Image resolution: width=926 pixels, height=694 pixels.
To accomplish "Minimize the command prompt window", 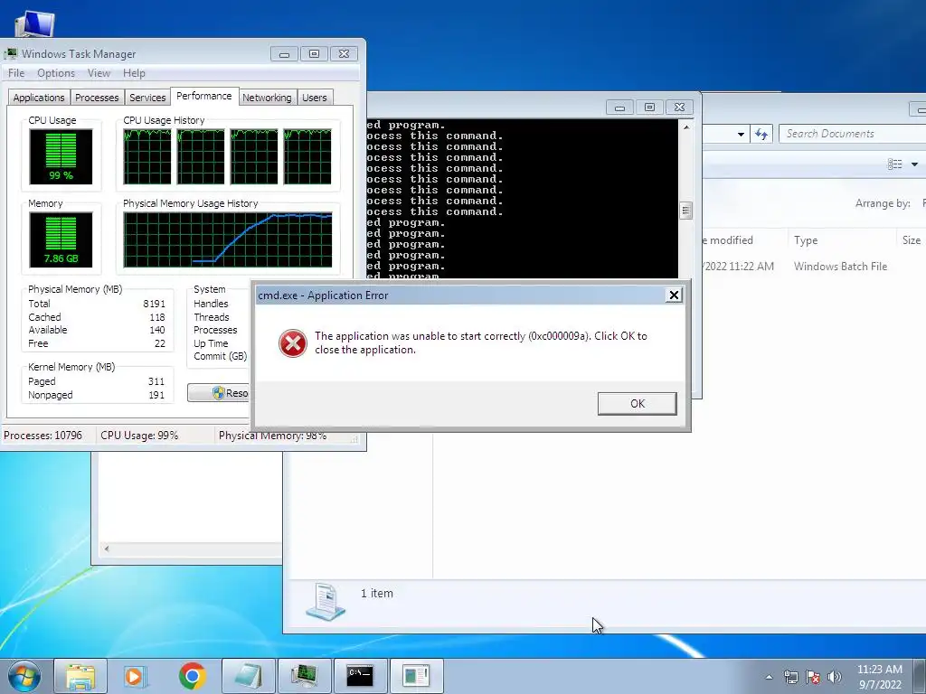I will tap(619, 108).
